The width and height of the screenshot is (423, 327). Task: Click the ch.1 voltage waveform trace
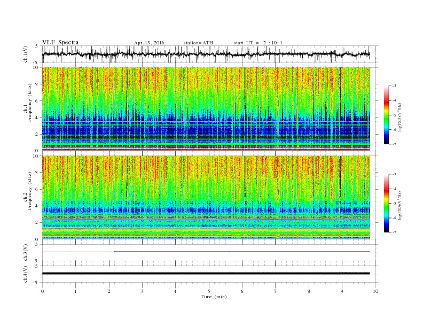click(x=206, y=54)
